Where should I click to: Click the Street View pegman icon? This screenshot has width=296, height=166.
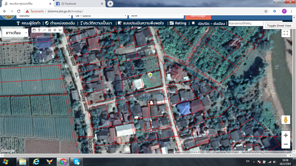[x=286, y=120]
